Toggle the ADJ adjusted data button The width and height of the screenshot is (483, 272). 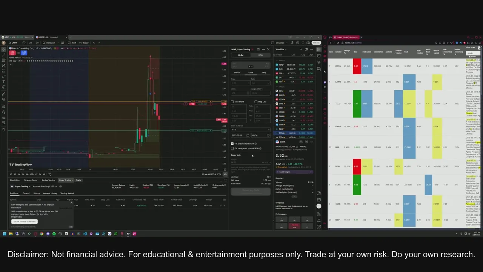(225, 174)
